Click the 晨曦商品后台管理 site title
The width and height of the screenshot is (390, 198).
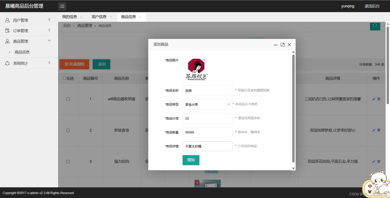click(24, 6)
